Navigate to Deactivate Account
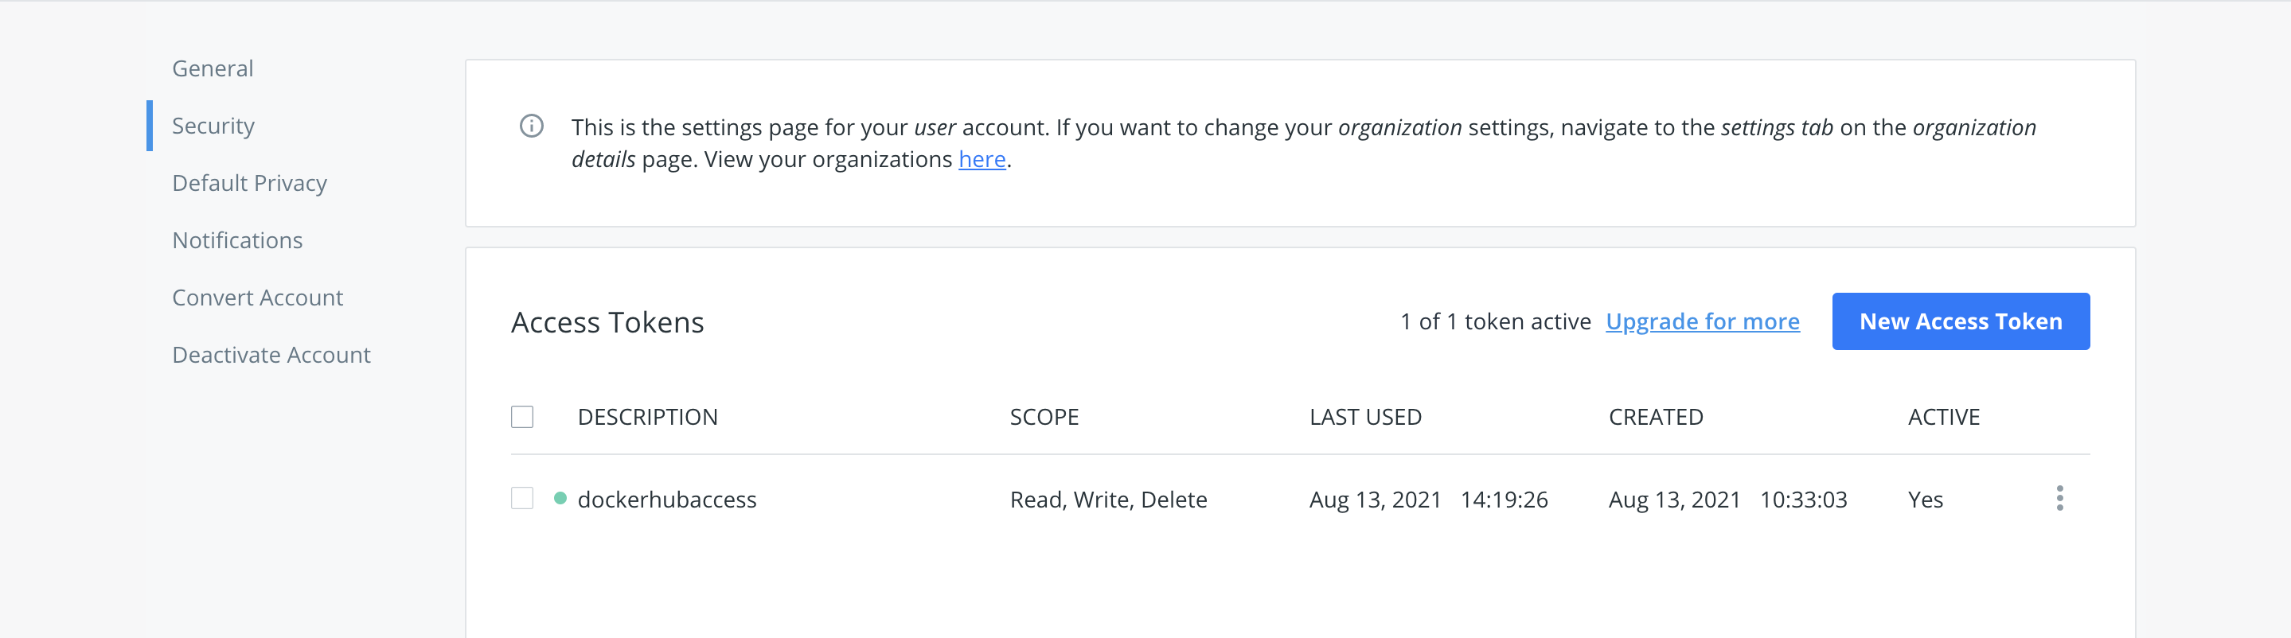 [x=271, y=356]
